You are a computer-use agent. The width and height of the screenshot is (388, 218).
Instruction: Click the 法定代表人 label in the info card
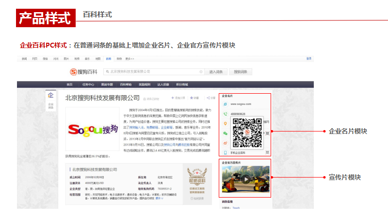(145, 183)
